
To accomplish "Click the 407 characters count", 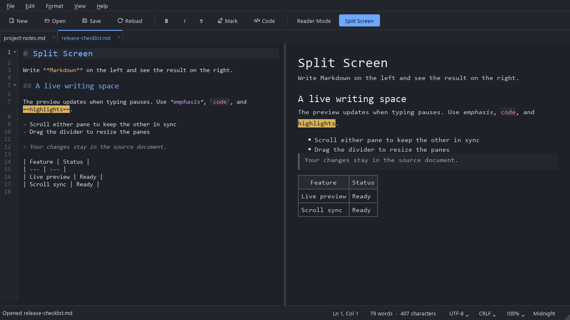I will click(x=418, y=313).
